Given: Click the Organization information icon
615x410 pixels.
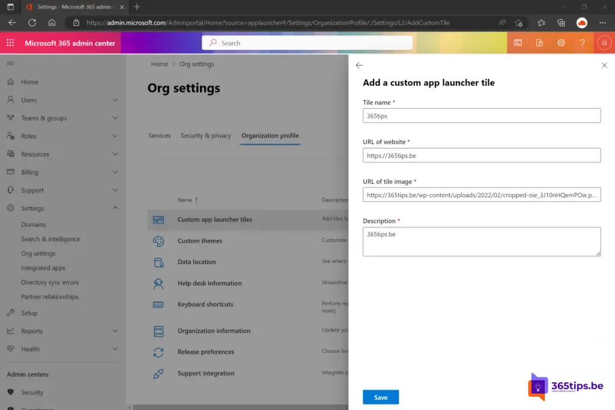Looking at the screenshot, I should coord(159,331).
